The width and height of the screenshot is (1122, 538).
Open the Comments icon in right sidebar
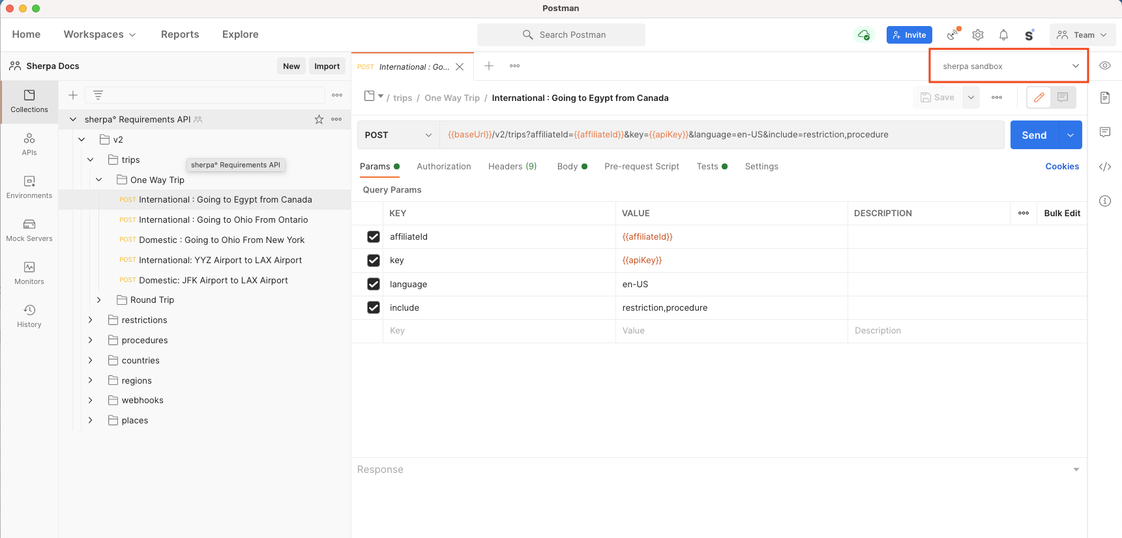[1105, 132]
